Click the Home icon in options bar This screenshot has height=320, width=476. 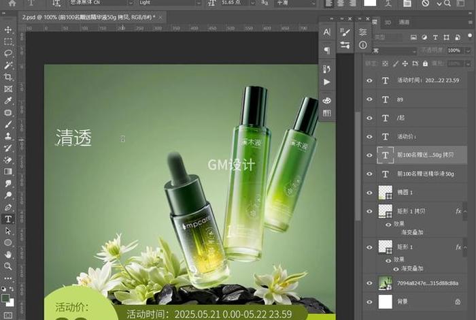pyautogui.click(x=12, y=3)
